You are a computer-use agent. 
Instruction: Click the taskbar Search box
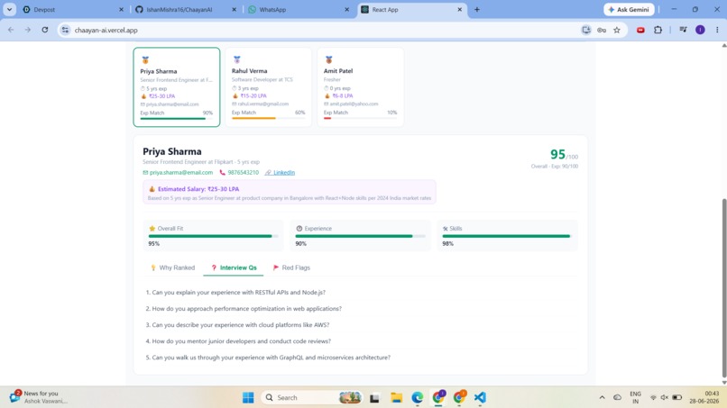312,397
